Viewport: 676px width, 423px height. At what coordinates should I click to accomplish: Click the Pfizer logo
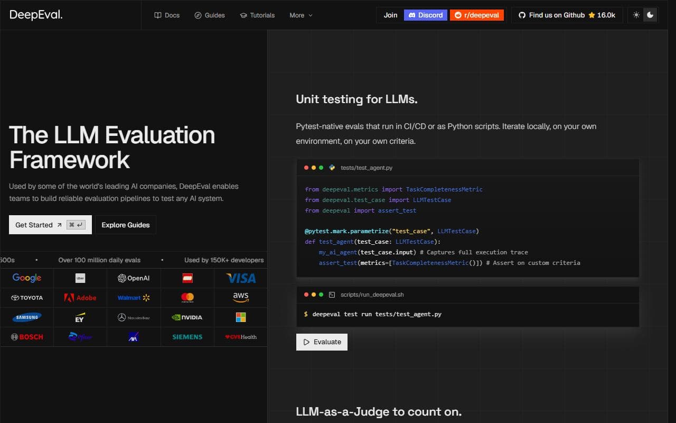(x=80, y=336)
